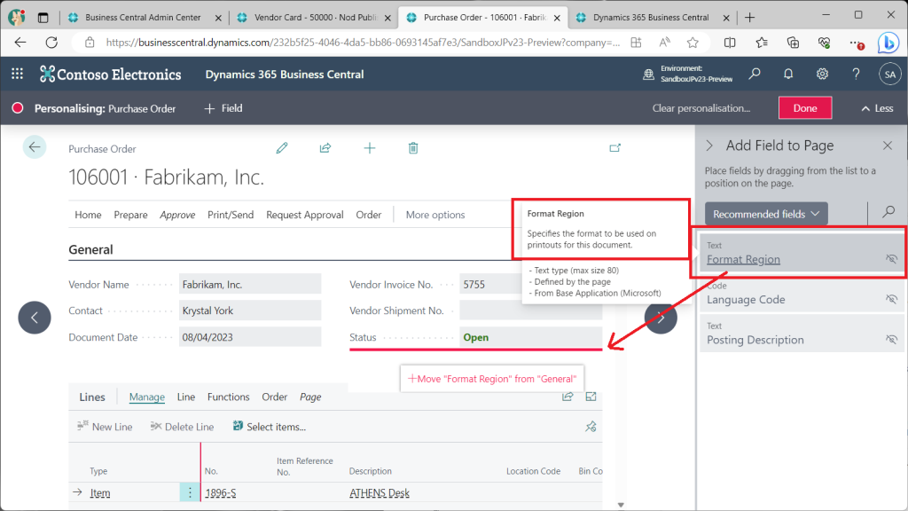The width and height of the screenshot is (908, 511).
Task: Click the Vendor Name field
Action: pos(249,285)
